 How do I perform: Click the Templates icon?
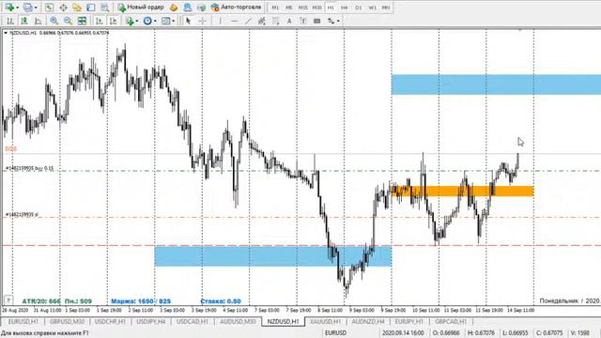165,21
